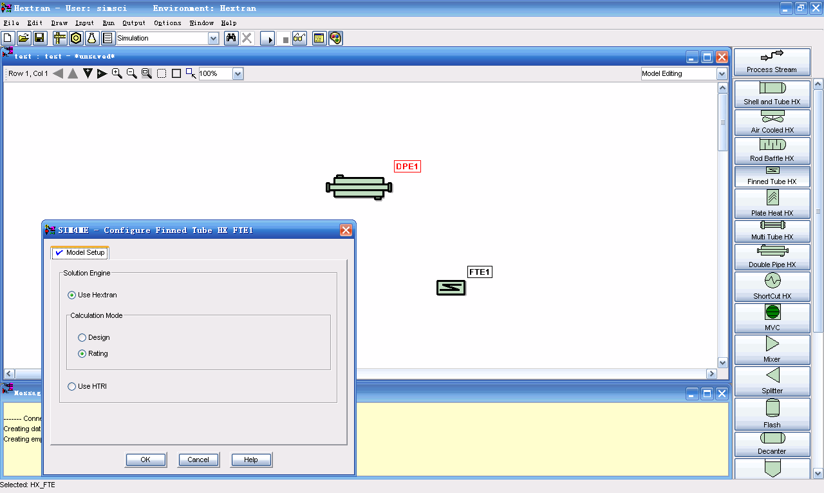Click Cancel in the Configure dialog
This screenshot has width=824, height=493.
point(198,460)
